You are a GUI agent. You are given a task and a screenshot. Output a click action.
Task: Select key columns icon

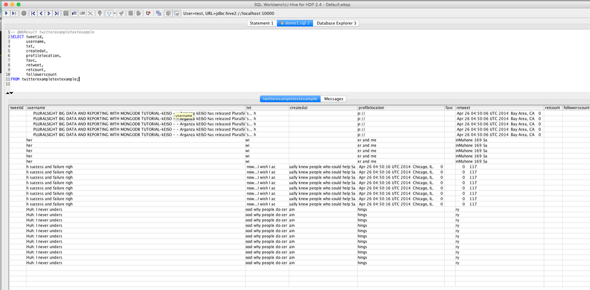(x=100, y=13)
